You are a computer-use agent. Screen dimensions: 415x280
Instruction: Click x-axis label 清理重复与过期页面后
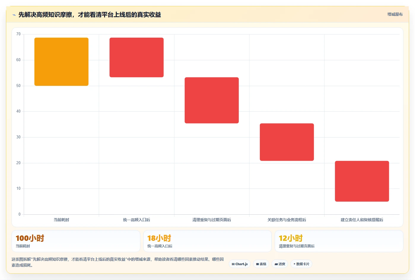[212, 220]
